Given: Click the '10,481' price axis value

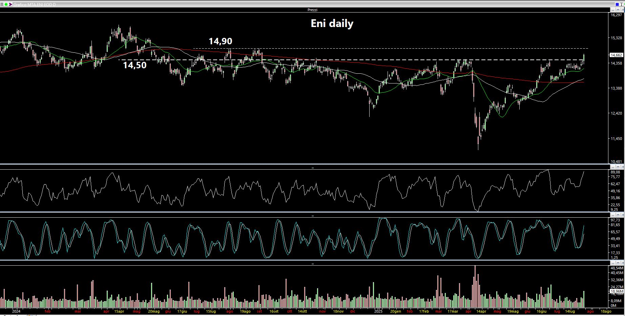Looking at the screenshot, I should [617, 162].
